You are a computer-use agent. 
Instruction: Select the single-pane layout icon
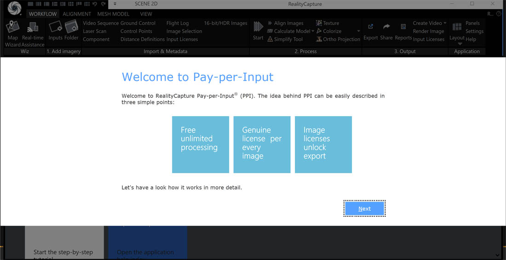pyautogui.click(x=30, y=4)
